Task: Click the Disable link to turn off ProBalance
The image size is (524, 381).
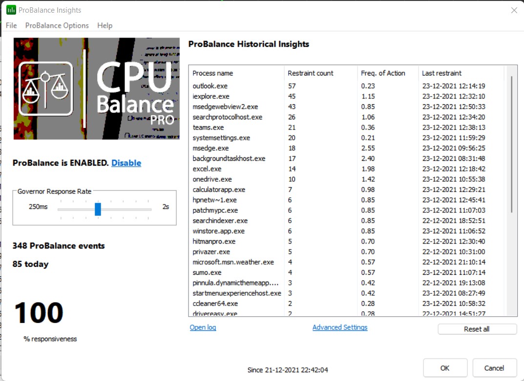Action: (x=126, y=163)
